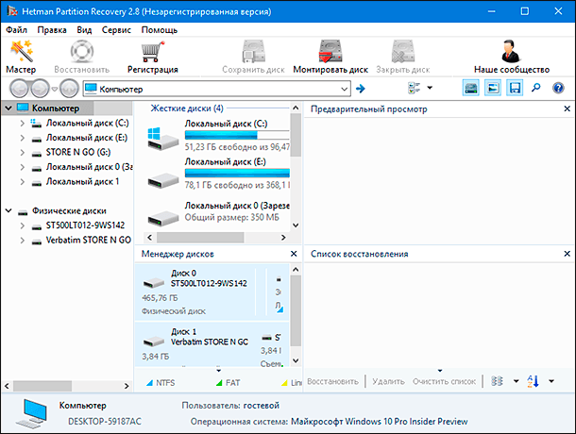The width and height of the screenshot is (576, 434).
Task: Open the Помощь menu
Action: (x=159, y=30)
